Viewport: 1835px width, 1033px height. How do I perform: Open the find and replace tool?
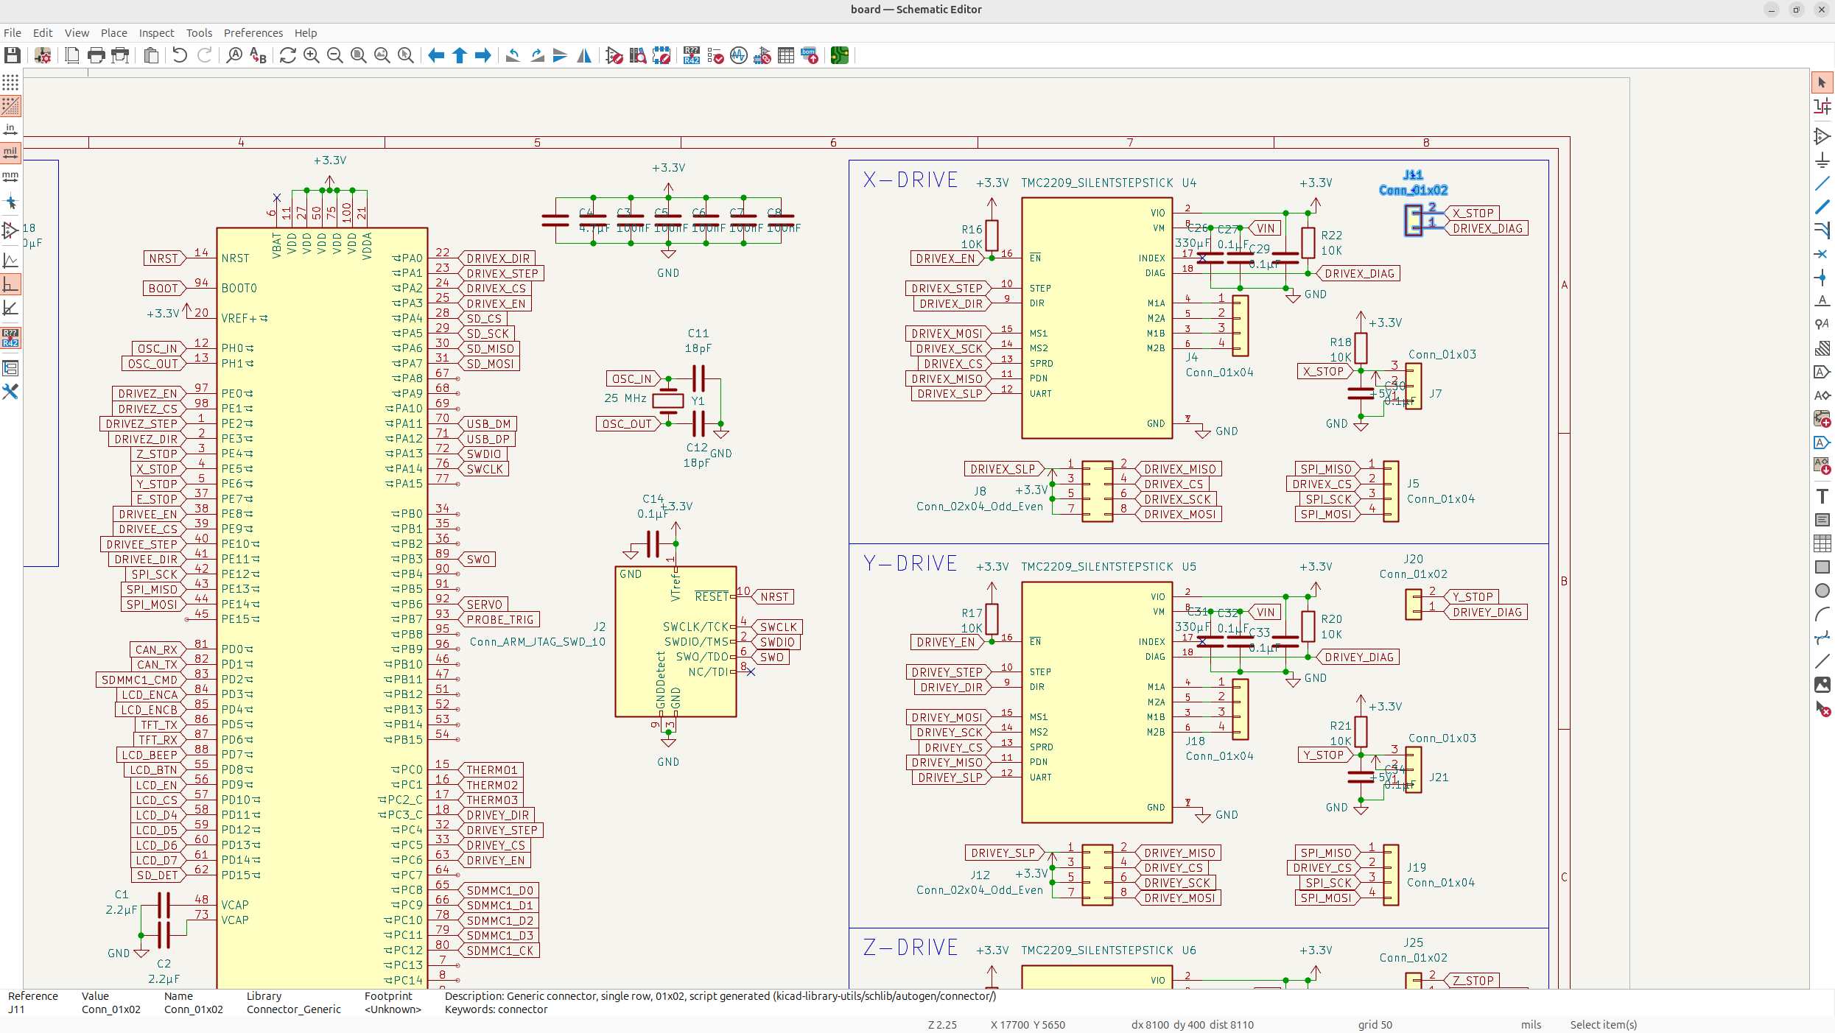click(x=258, y=56)
